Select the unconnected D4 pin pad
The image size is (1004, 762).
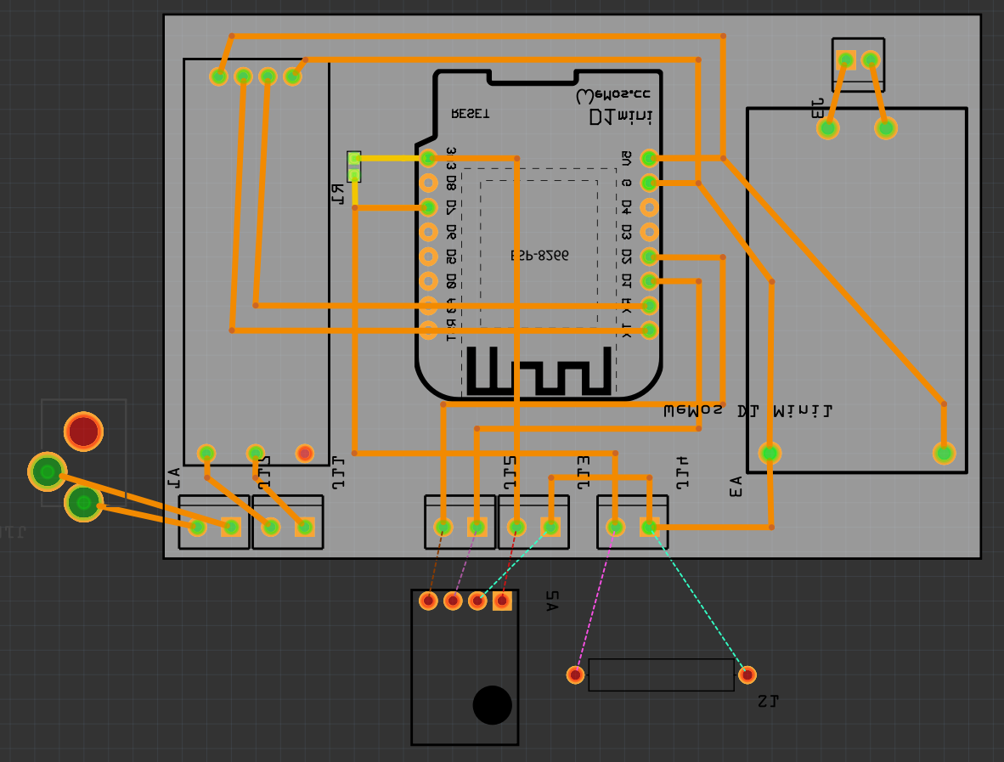(650, 207)
